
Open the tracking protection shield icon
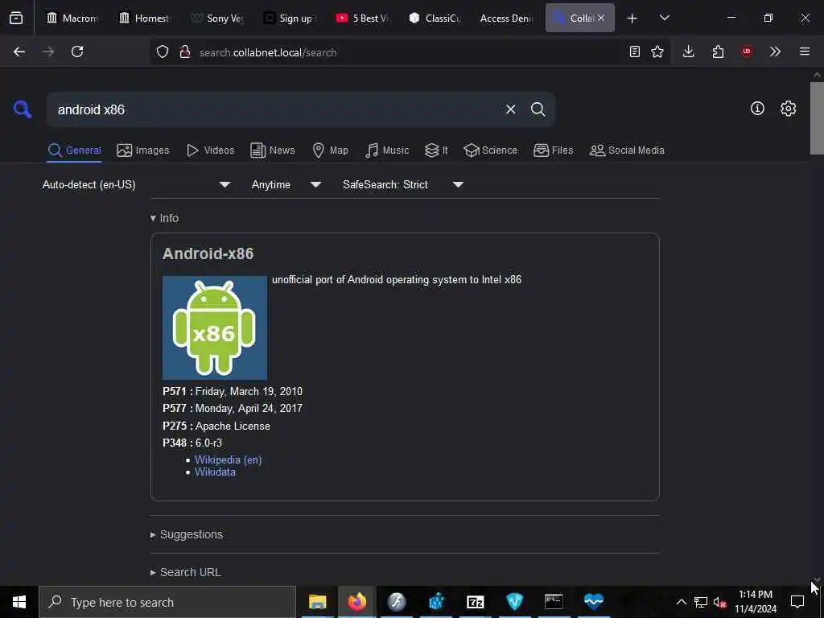(x=163, y=51)
